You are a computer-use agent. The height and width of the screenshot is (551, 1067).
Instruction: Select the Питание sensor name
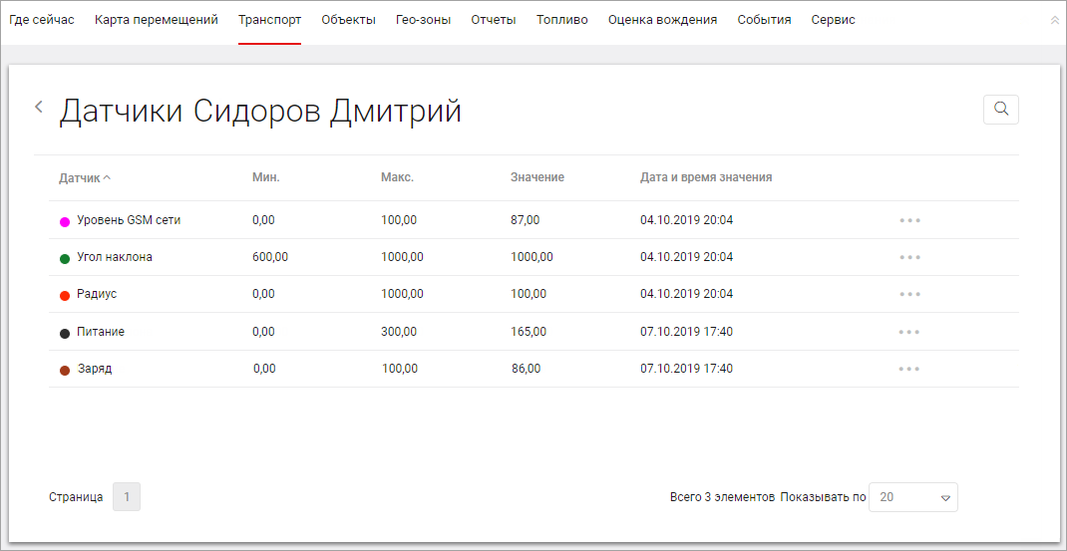click(x=101, y=331)
